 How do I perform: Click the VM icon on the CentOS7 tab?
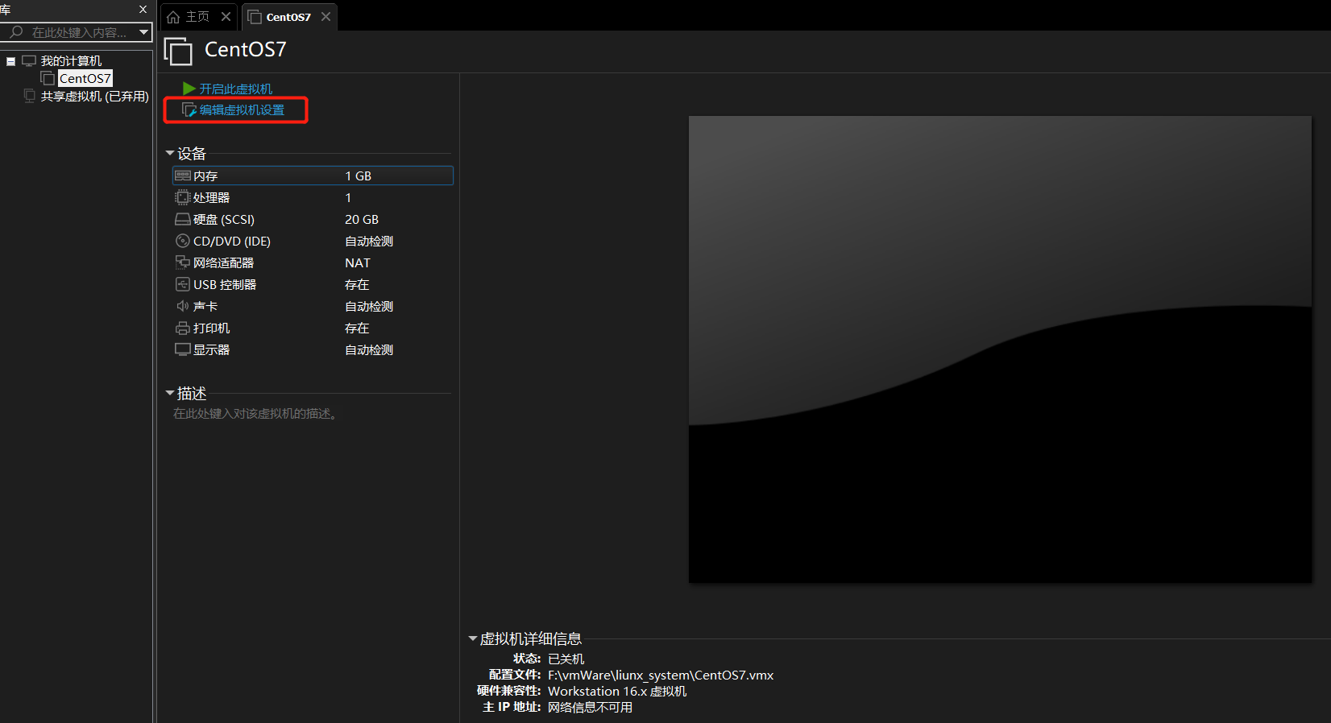(x=255, y=17)
